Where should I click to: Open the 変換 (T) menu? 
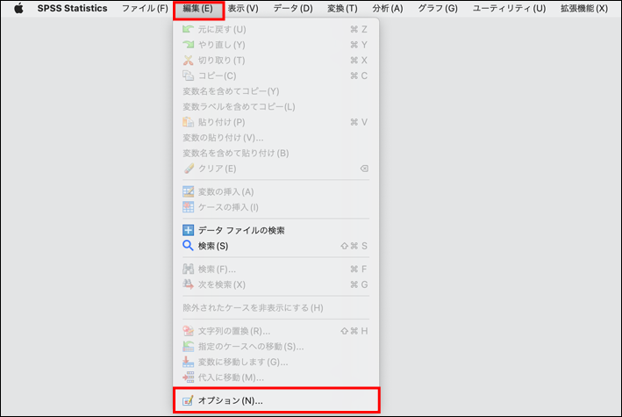(x=342, y=9)
